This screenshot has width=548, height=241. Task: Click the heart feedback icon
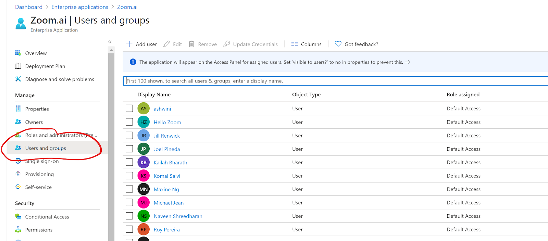(338, 44)
